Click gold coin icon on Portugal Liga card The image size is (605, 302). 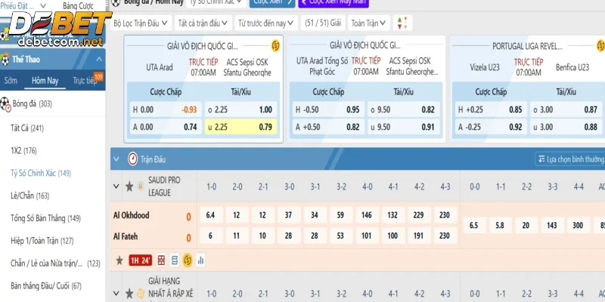click(x=597, y=46)
